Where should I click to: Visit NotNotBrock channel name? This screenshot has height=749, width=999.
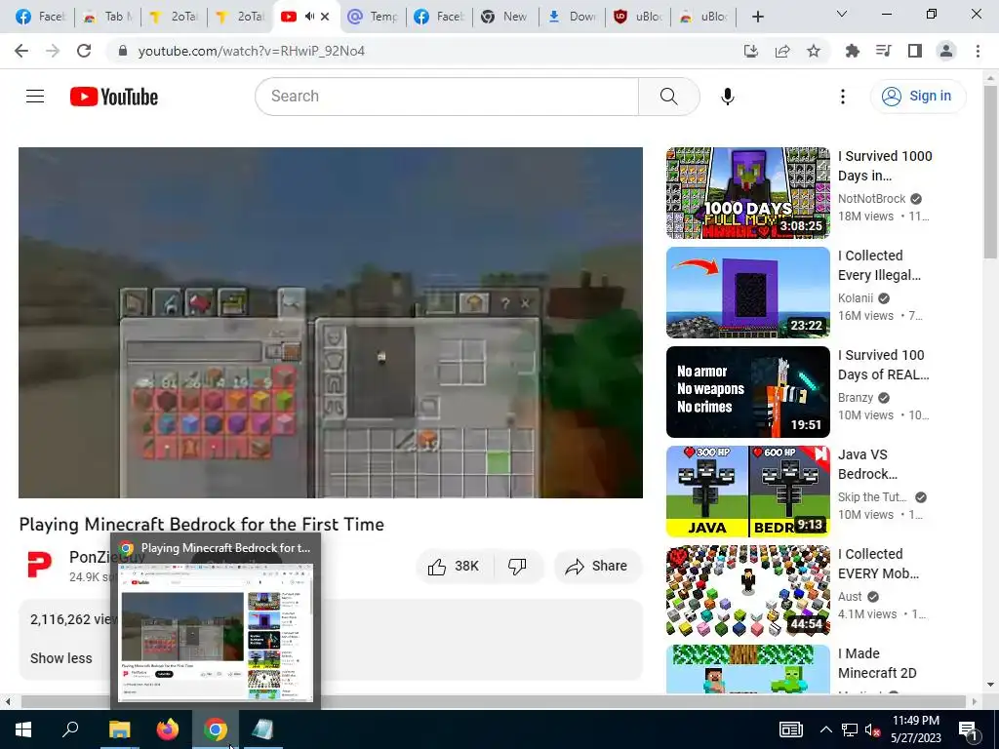click(871, 199)
